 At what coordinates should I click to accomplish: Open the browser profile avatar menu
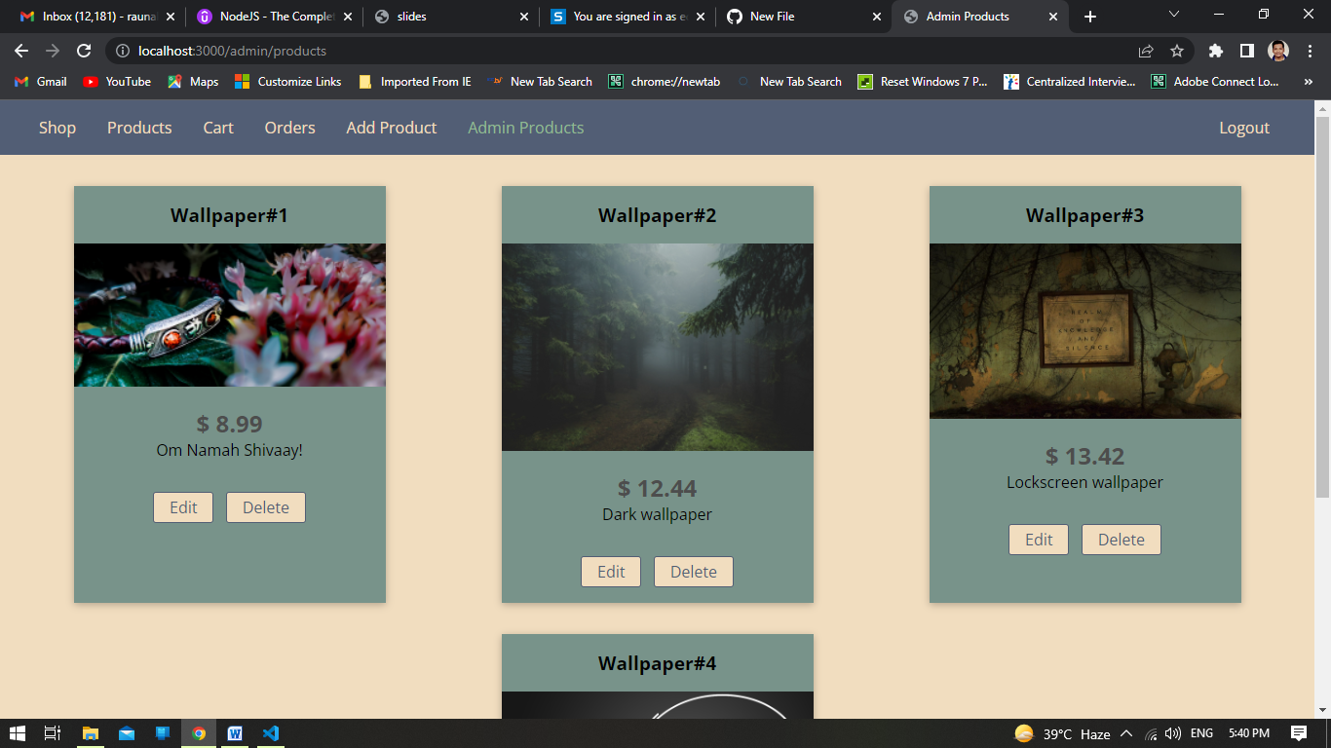coord(1278,51)
